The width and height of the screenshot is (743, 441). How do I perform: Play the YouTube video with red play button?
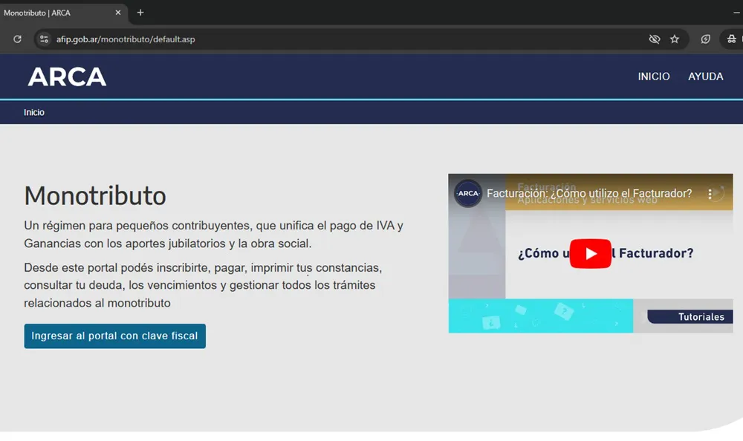click(591, 253)
